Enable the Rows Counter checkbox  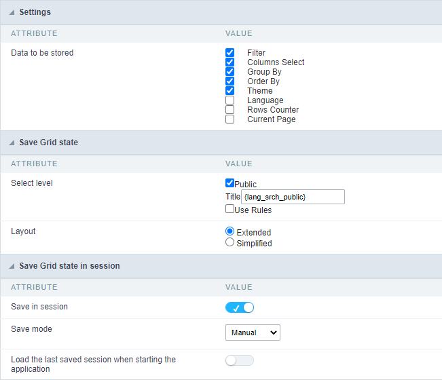pos(230,109)
